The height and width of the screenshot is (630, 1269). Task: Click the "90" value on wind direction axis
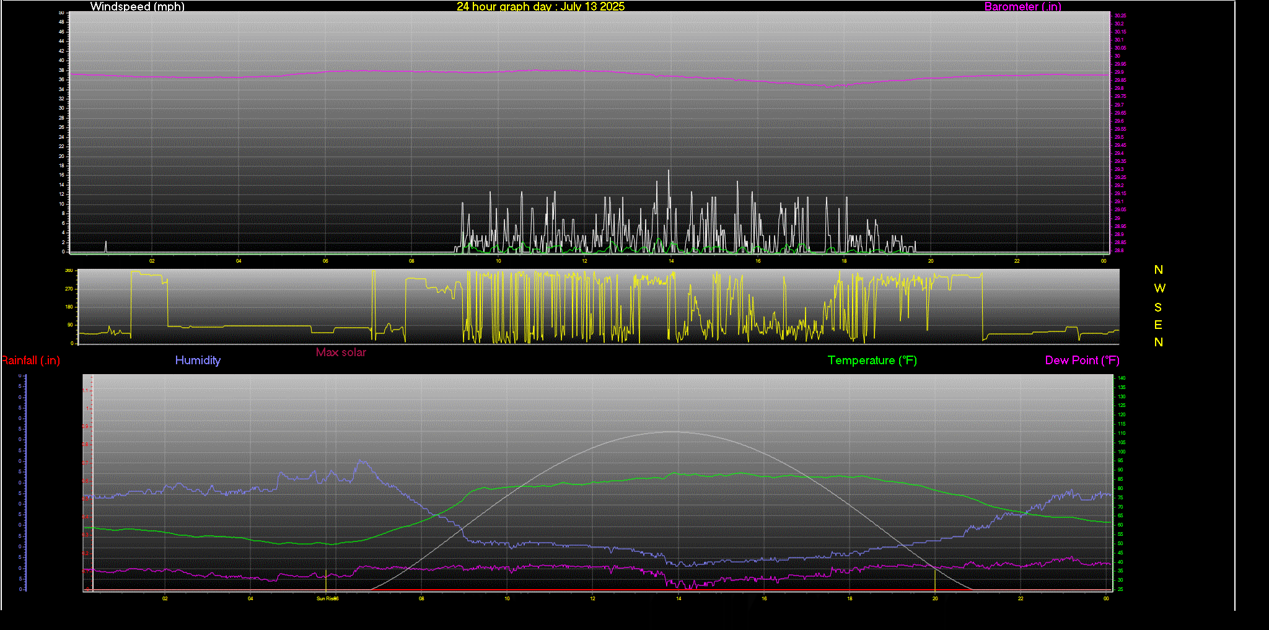click(x=71, y=325)
